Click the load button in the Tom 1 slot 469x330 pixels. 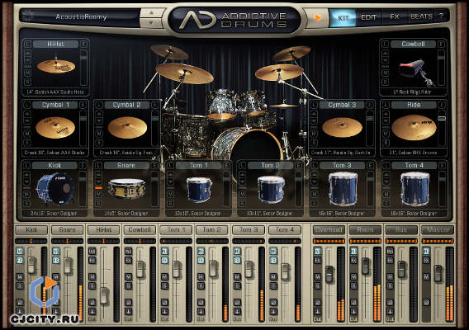pos(170,166)
